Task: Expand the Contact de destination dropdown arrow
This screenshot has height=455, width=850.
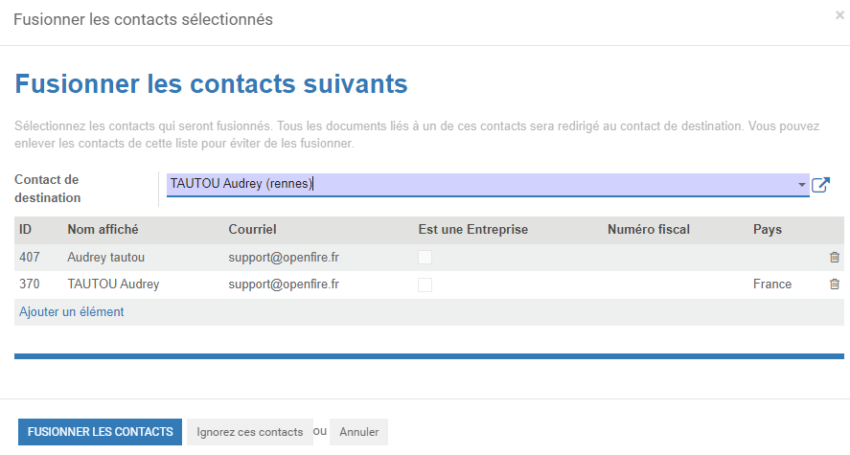Action: [801, 185]
